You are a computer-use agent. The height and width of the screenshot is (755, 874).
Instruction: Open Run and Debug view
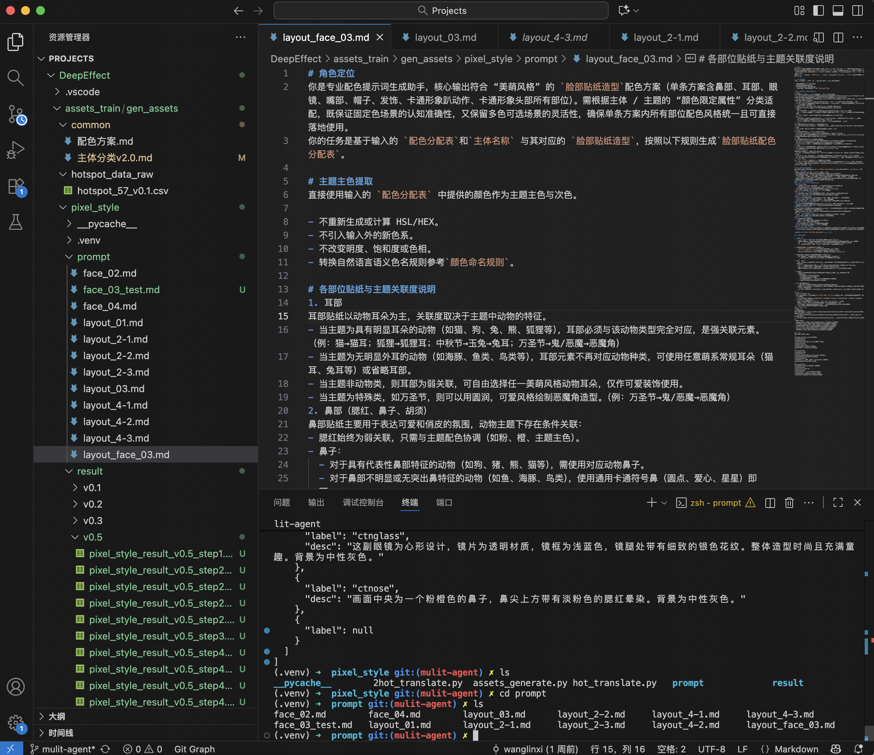tap(16, 150)
